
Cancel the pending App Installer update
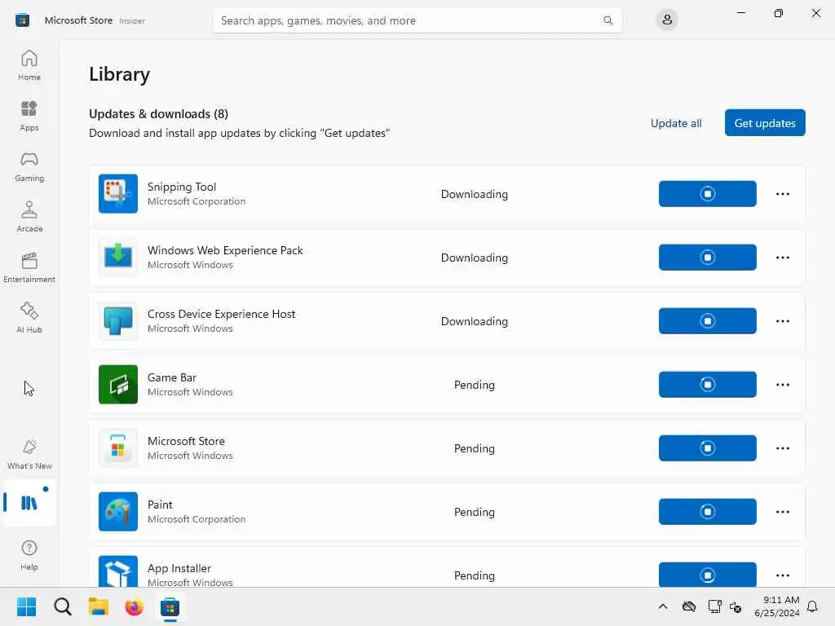(707, 575)
